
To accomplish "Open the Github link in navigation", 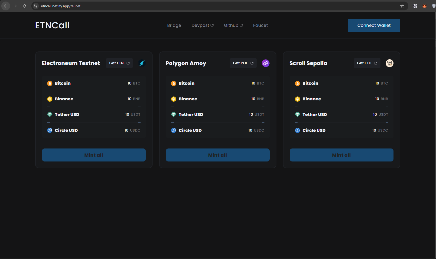I will [x=233, y=25].
